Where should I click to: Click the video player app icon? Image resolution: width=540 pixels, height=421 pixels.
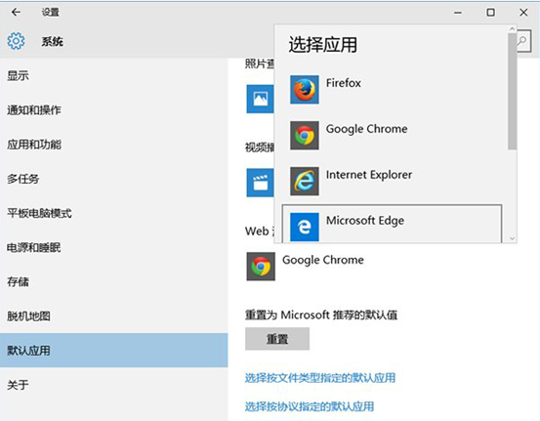[x=261, y=183]
